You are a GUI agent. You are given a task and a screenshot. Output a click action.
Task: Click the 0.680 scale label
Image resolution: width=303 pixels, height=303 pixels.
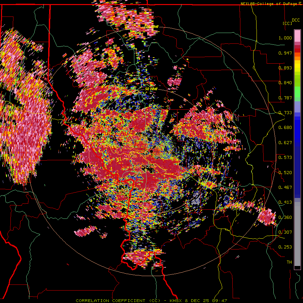[285, 128]
